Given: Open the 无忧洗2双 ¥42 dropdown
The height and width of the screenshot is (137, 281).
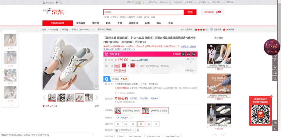Looking at the screenshot, I should coord(125,130).
